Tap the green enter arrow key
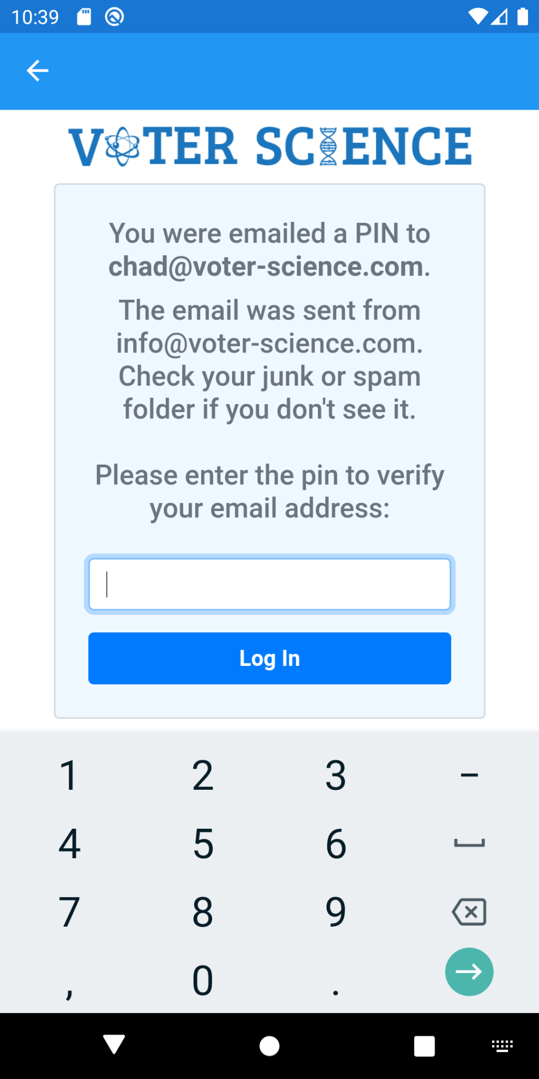 tap(468, 972)
